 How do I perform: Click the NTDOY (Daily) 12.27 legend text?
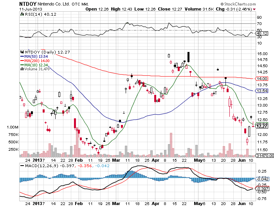47,52
